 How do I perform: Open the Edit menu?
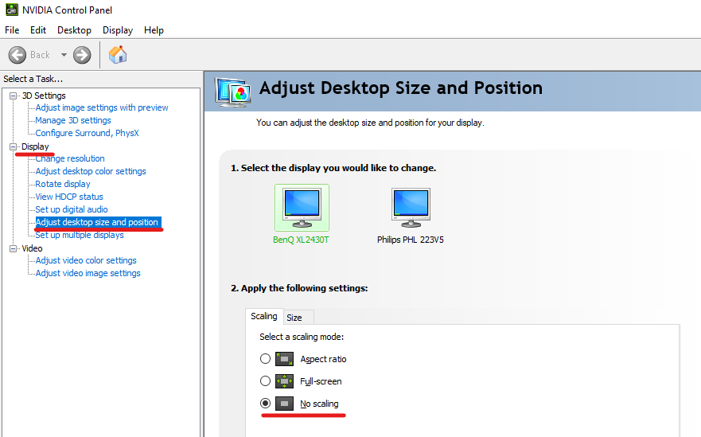pos(38,30)
